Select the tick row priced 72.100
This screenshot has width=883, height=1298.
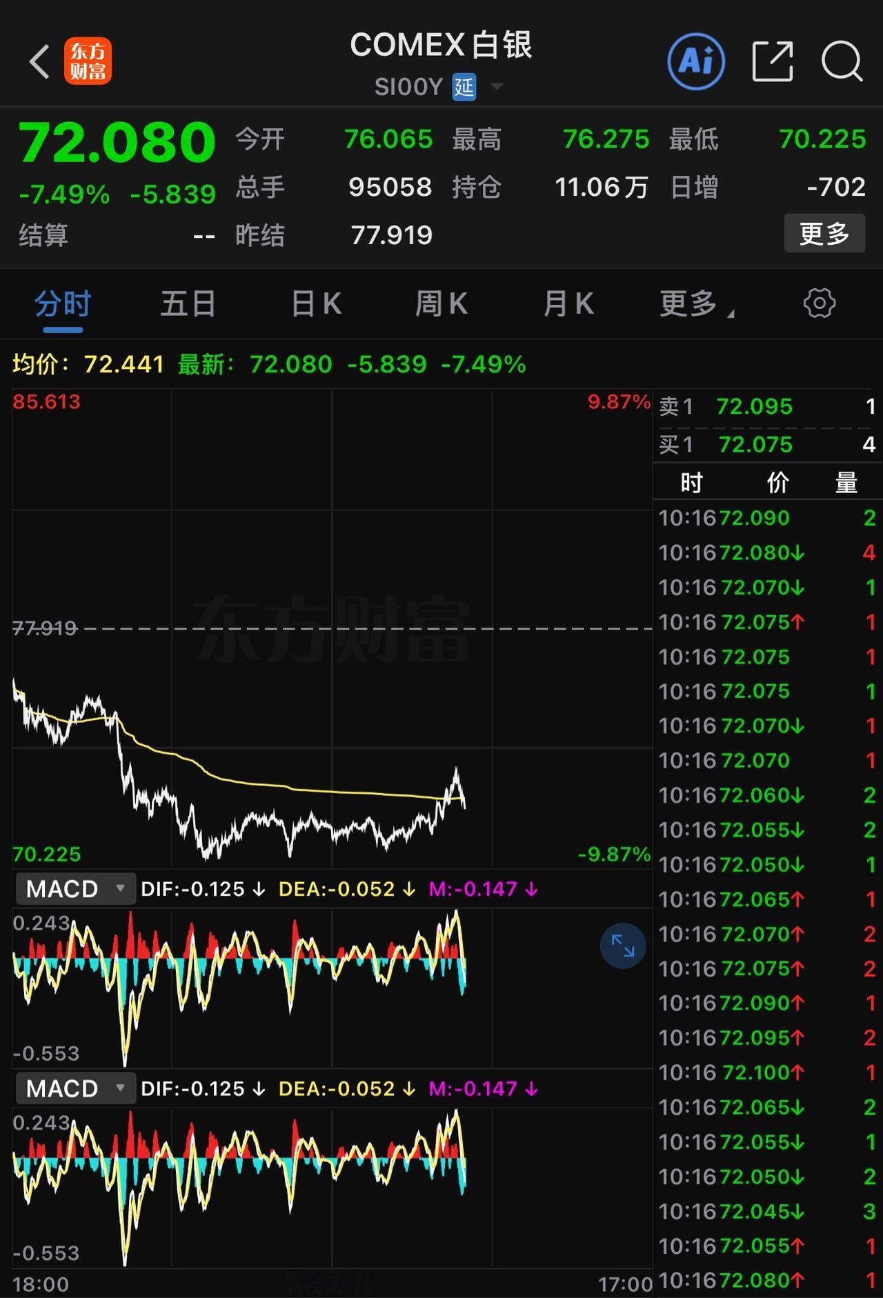(x=768, y=1072)
